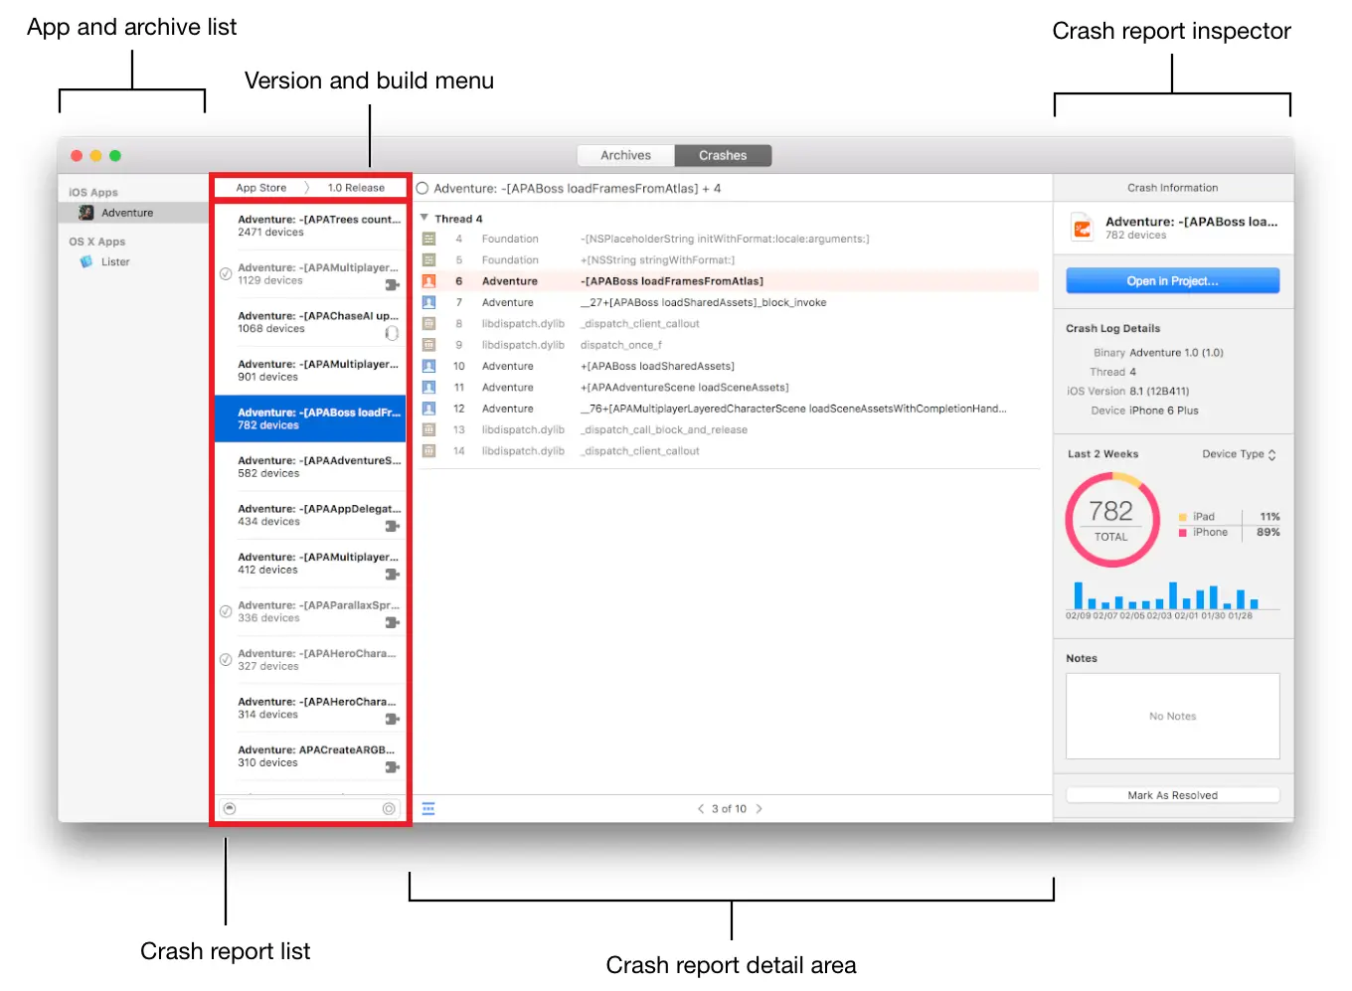Select APAChaseAI crash with 1068 devices
Image resolution: width=1352 pixels, height=991 pixels.
pos(310,322)
